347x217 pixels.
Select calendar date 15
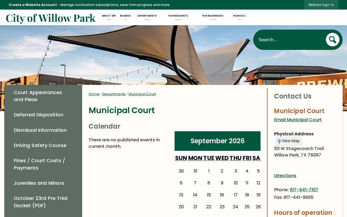209,195
